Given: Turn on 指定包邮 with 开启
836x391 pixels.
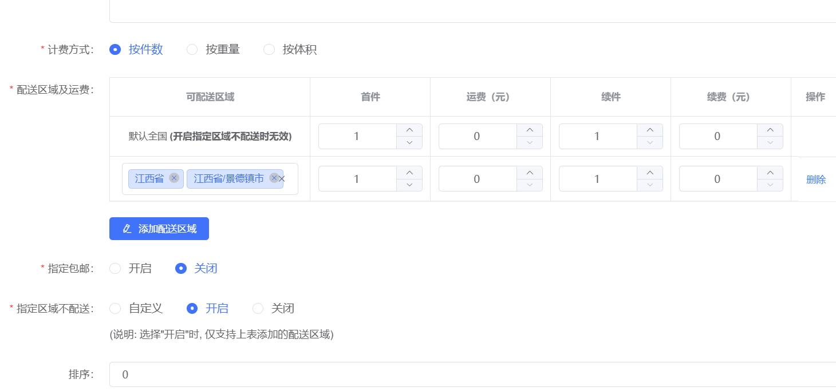Looking at the screenshot, I should [131, 268].
